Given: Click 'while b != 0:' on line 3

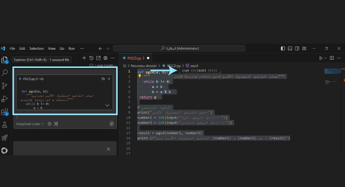Looking at the screenshot, I should tap(157, 81).
